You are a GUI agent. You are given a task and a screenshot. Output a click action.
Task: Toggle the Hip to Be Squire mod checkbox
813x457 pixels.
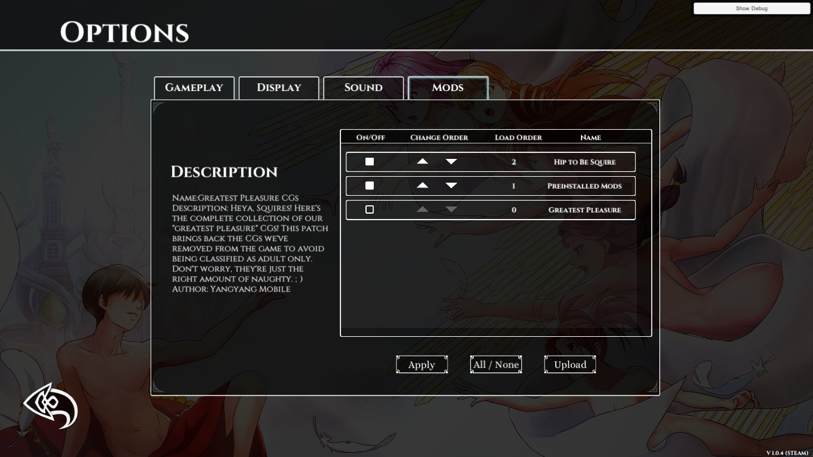tap(370, 162)
